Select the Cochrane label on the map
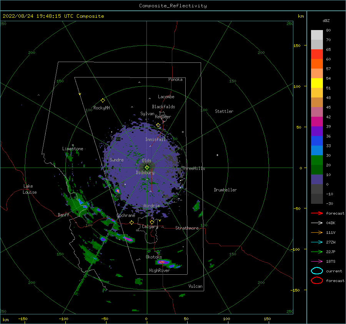 pos(126,215)
